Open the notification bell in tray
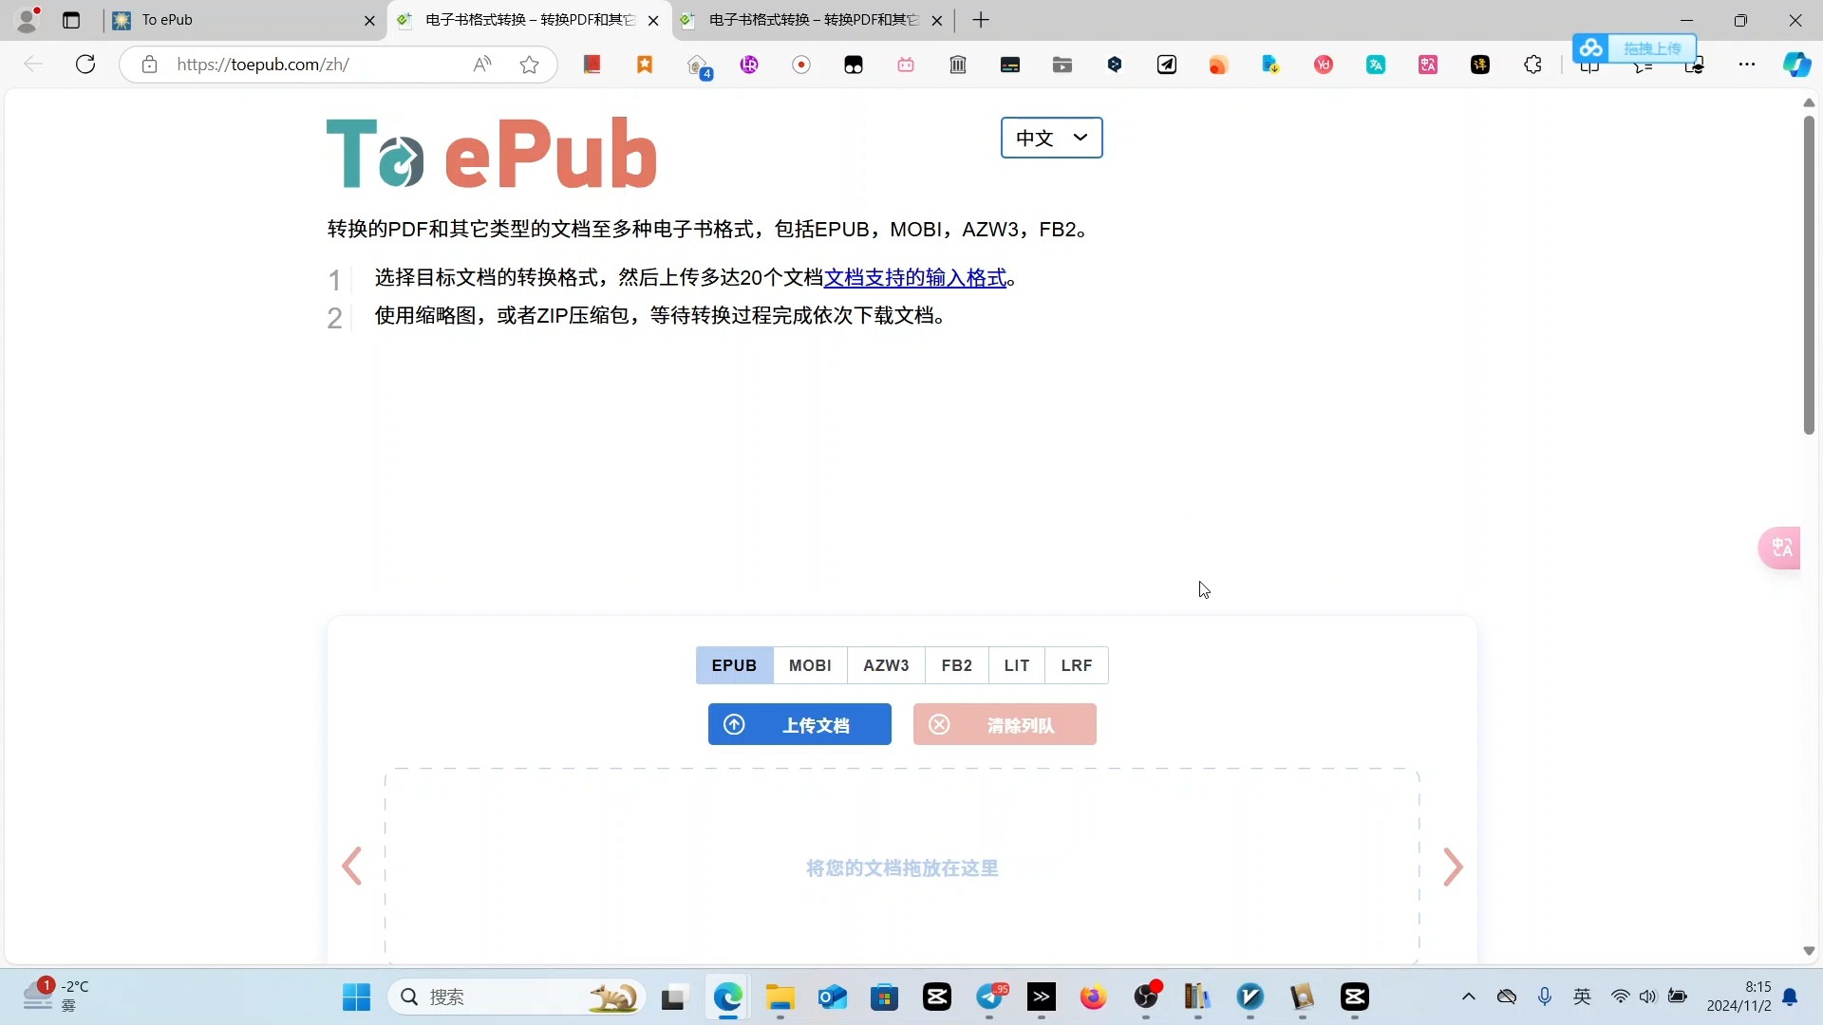 pos(1790,997)
